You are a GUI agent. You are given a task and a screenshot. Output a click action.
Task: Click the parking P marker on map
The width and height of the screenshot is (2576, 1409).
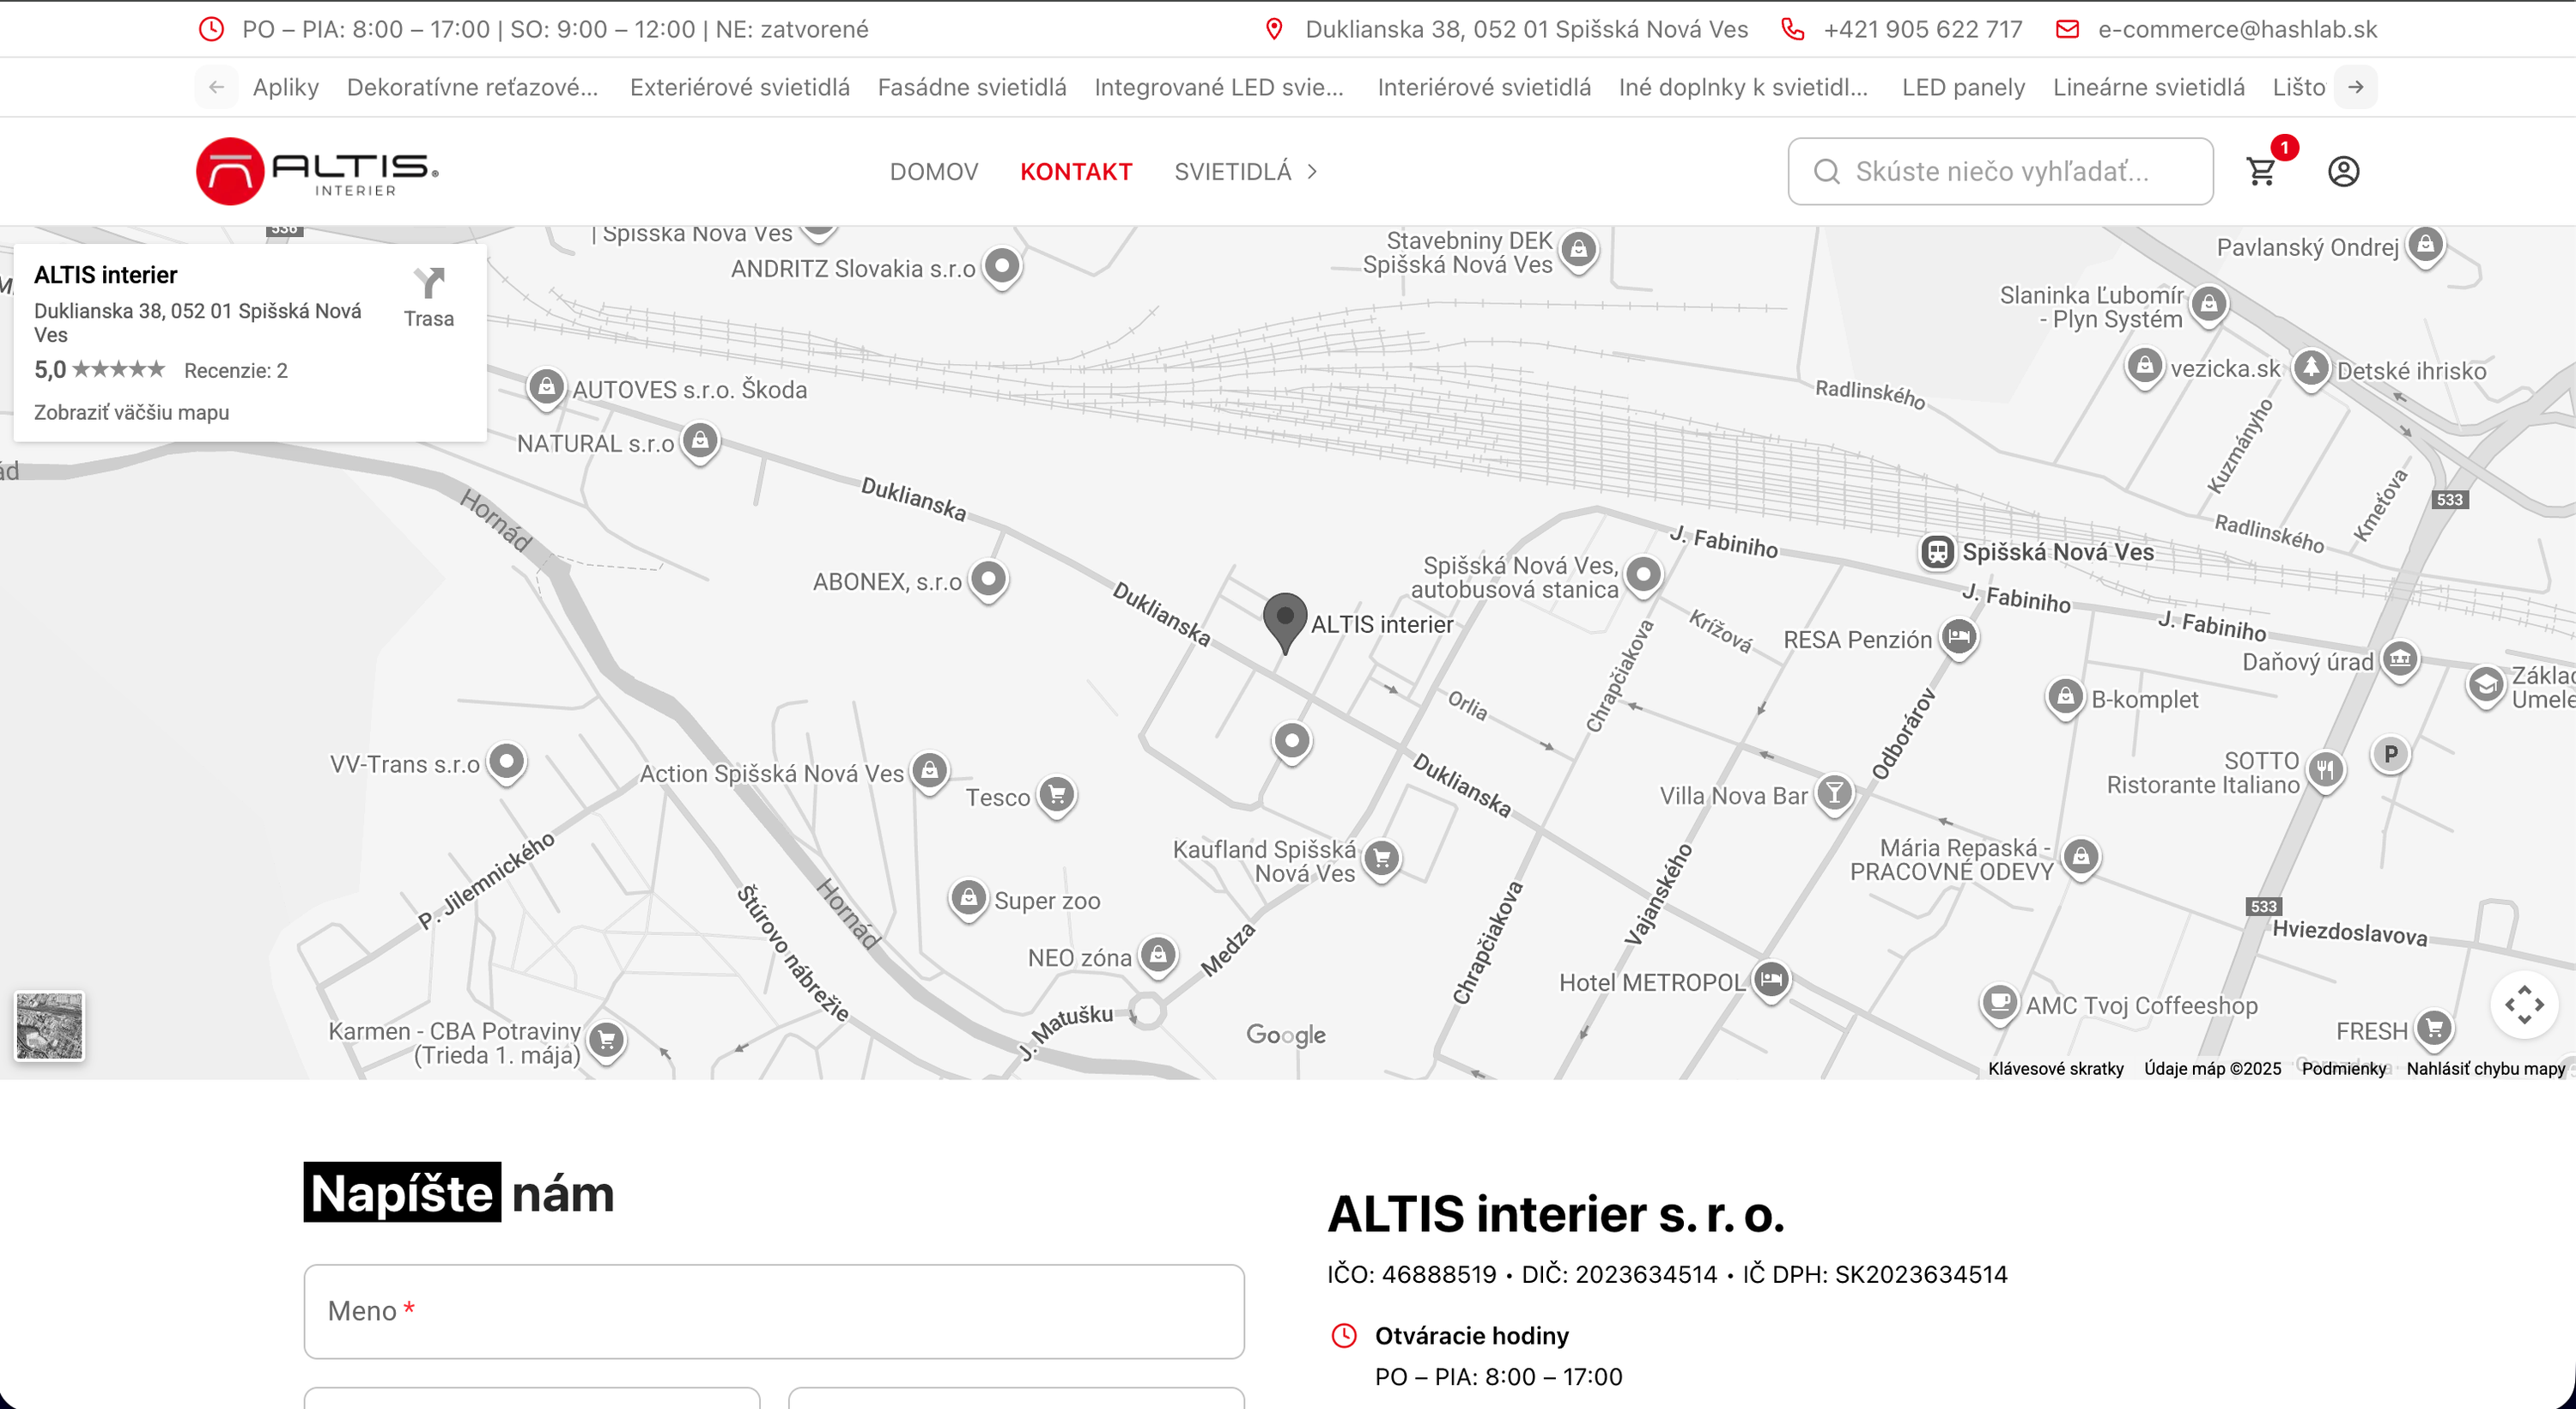(2391, 755)
